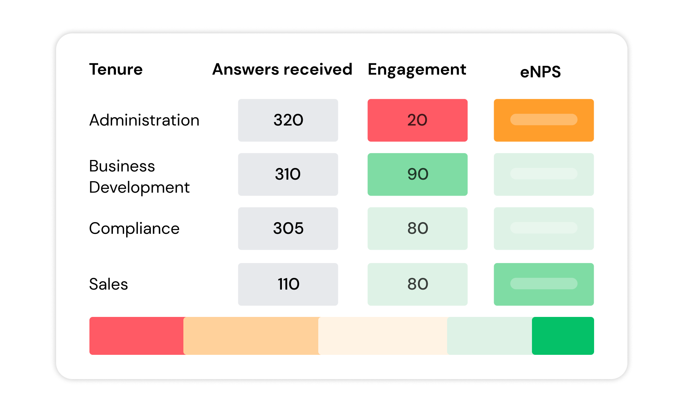Screen dimensions: 682x417
Task: Click the 305 answers cell
Action: [x=288, y=229]
